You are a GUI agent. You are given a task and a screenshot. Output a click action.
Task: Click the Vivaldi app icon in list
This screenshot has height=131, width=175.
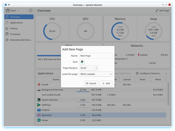coord(39,85)
